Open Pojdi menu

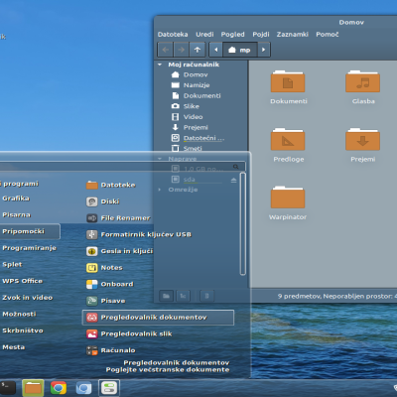[261, 35]
